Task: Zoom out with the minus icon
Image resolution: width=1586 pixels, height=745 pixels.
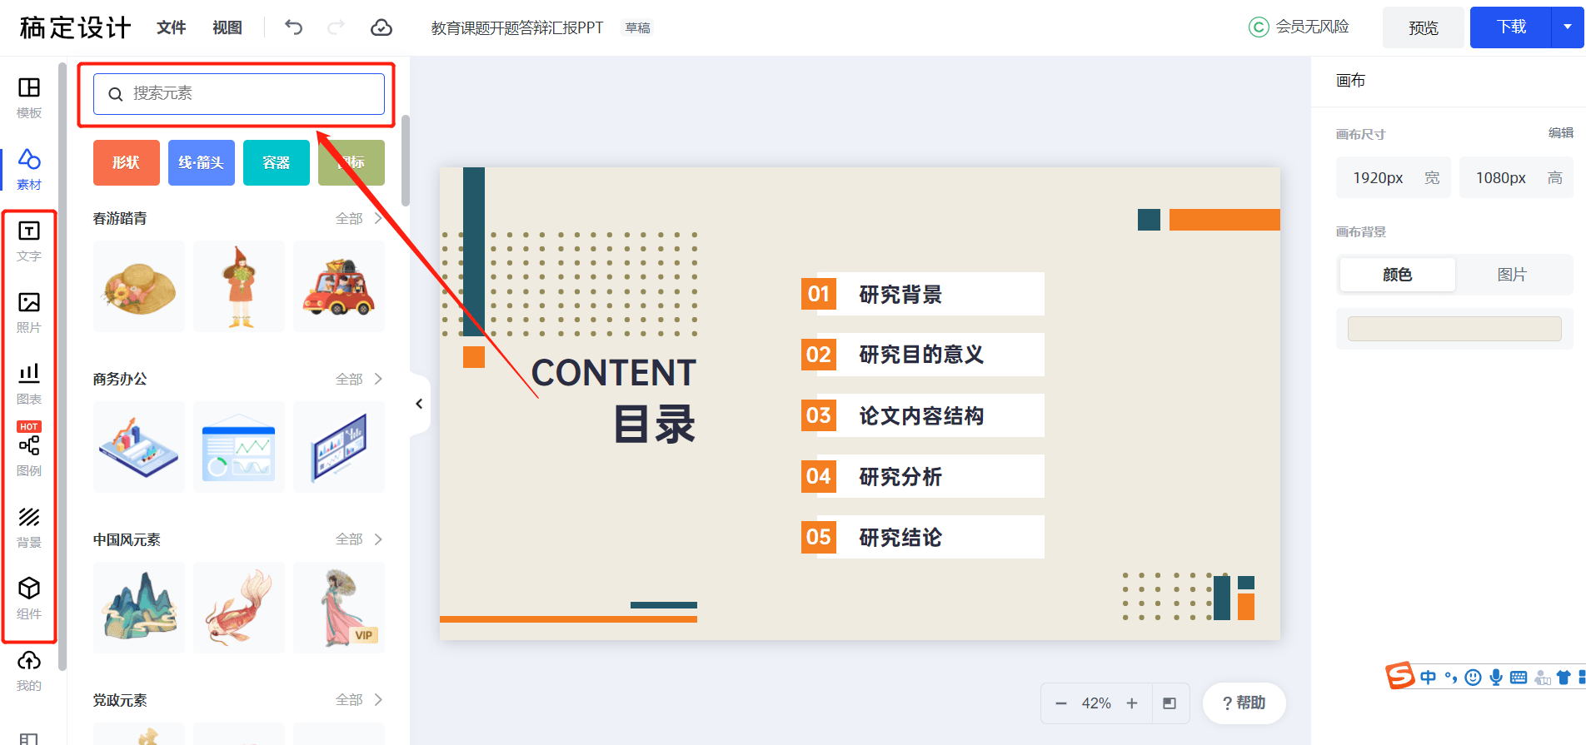Action: [x=1061, y=703]
